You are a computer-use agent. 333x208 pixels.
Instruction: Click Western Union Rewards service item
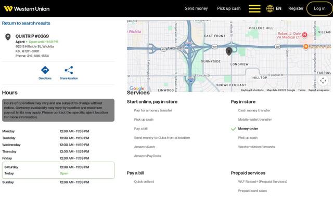tap(257, 147)
